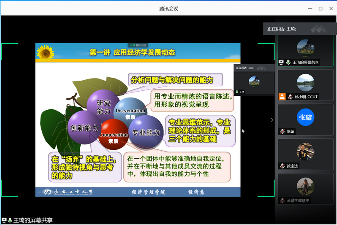Click the microphone icon in bottom-left status label

[x=10, y=220]
